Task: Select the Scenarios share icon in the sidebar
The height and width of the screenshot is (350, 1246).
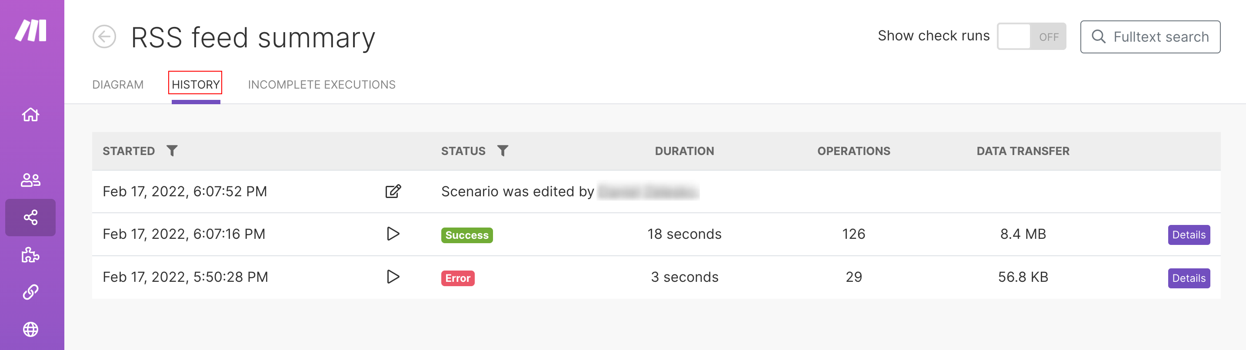Action: coord(30,218)
